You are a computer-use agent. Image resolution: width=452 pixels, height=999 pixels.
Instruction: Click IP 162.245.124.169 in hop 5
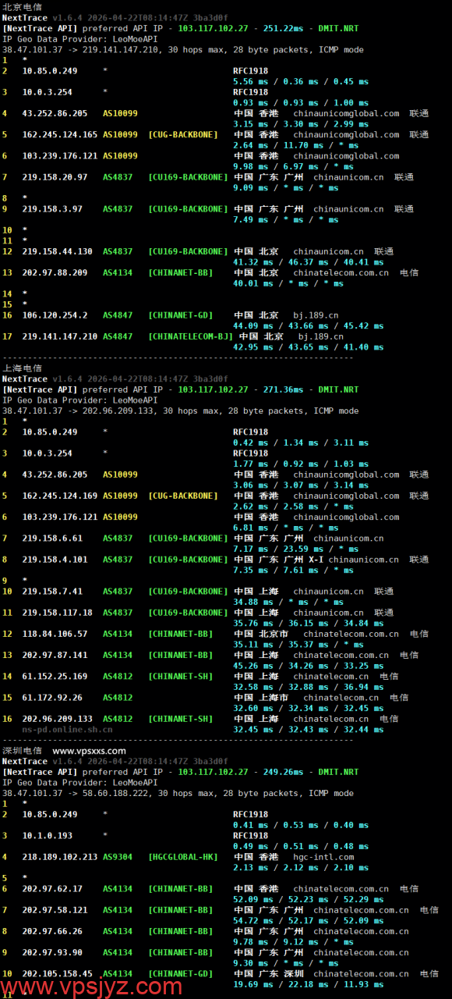[x=60, y=496]
